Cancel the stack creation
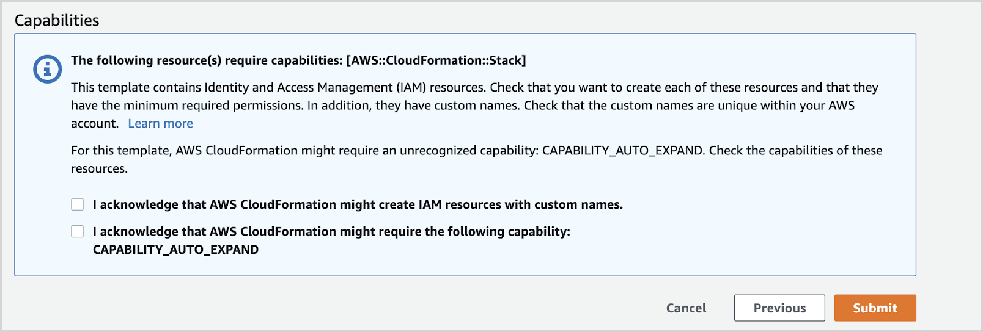The image size is (983, 332). coord(686,308)
